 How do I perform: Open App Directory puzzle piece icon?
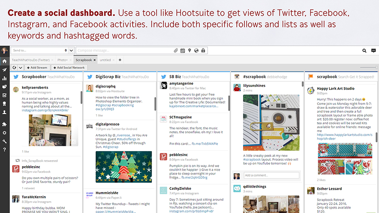click(x=4, y=124)
